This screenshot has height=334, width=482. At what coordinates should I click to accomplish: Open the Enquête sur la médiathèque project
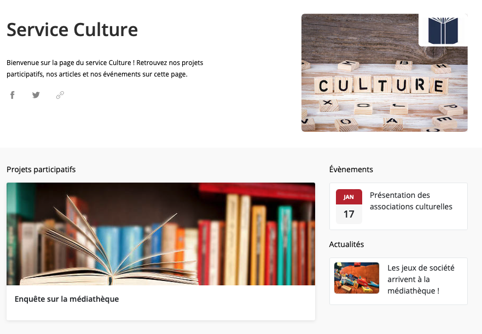(x=67, y=299)
